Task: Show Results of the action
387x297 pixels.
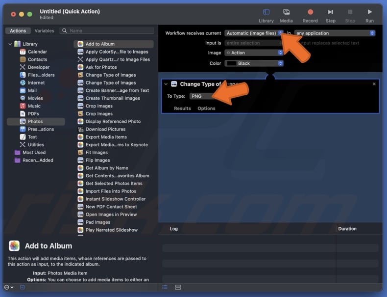Action: 182,108
